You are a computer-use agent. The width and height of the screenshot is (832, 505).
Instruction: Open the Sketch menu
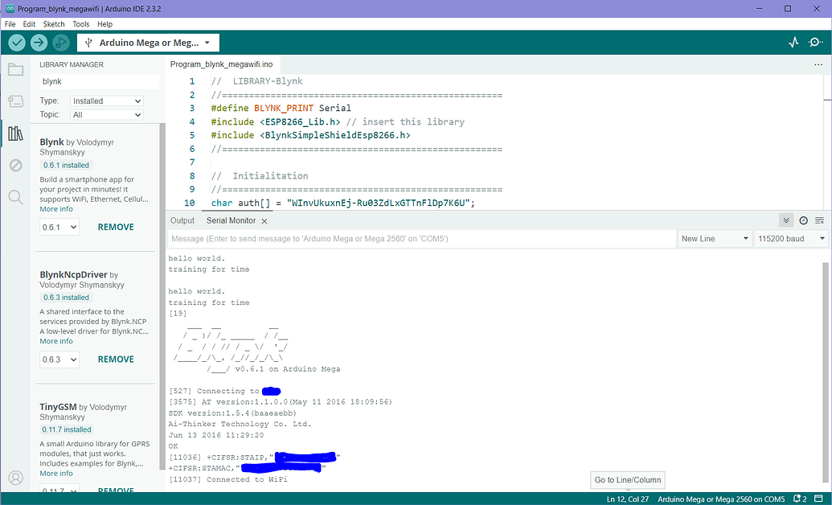click(54, 24)
